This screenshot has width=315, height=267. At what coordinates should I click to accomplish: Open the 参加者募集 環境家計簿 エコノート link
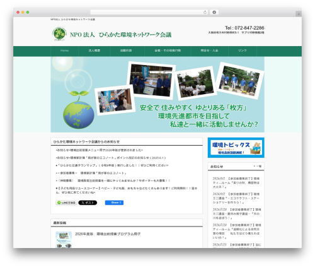pyautogui.click(x=91, y=173)
